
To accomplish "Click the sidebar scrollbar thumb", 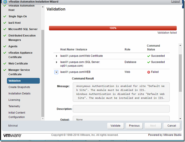I will (43, 73).
